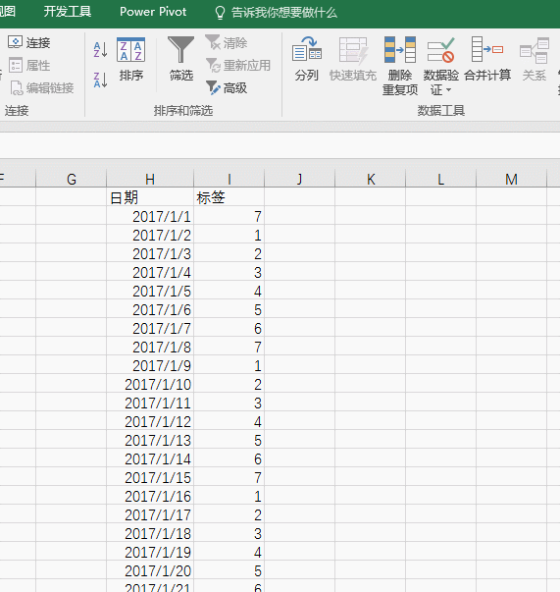Click the Sort Z to A descending icon

point(100,81)
